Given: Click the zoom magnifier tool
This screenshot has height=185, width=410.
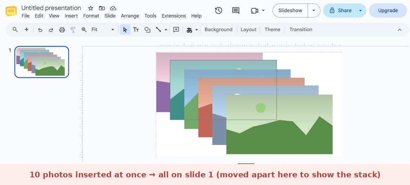Looking at the screenshot, I should click(x=84, y=30).
